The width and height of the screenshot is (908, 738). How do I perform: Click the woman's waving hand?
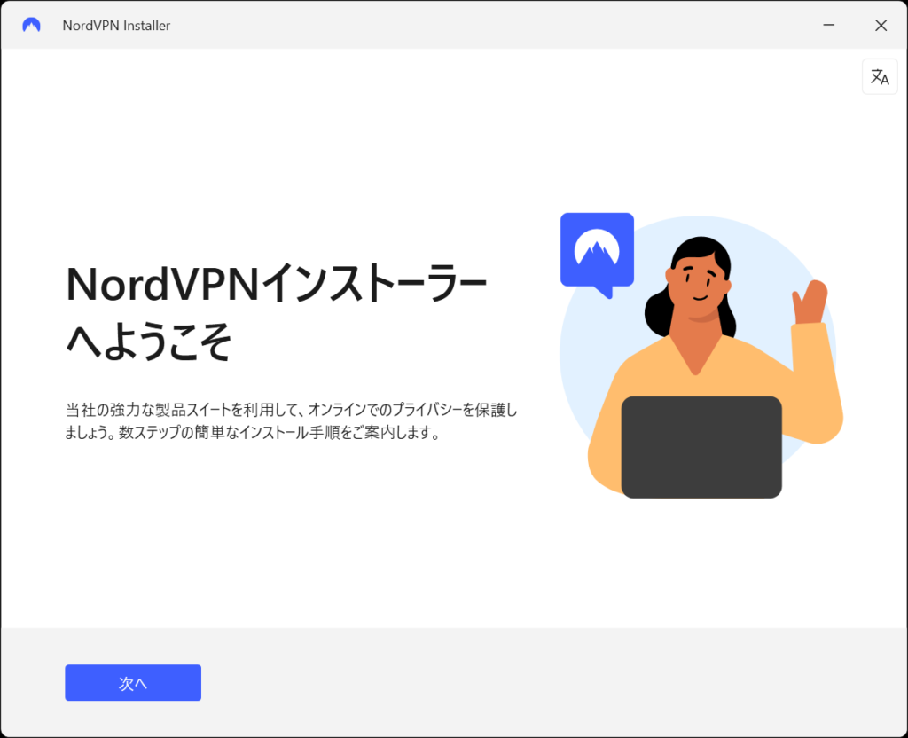[x=810, y=302]
